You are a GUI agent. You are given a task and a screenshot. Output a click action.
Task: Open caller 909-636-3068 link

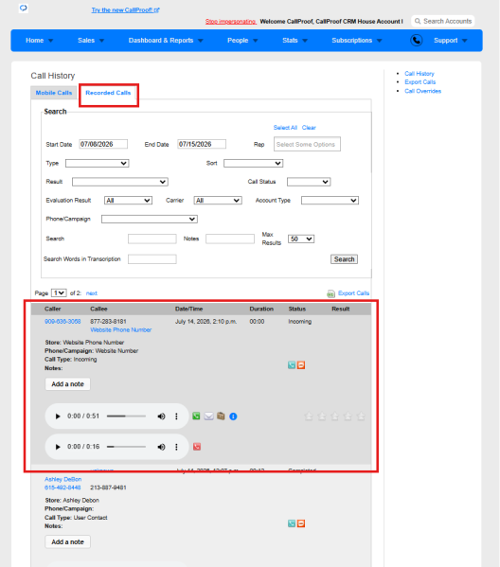coord(62,322)
